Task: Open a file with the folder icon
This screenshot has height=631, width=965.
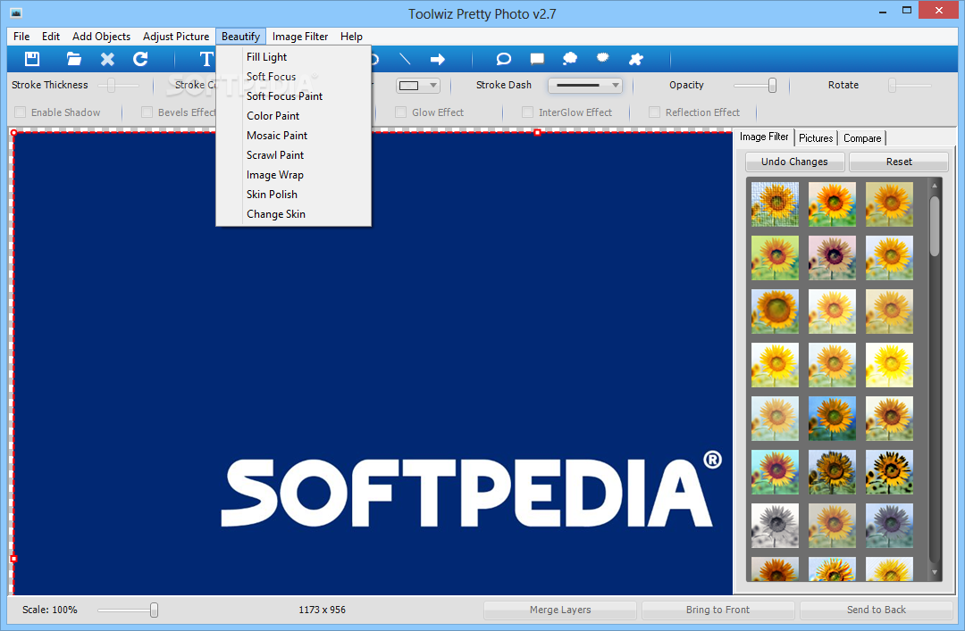Action: 74,59
